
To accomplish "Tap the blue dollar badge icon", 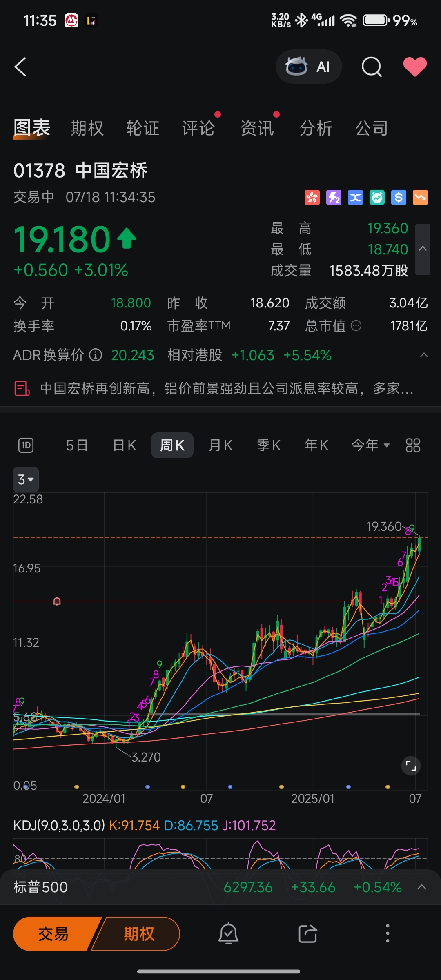I will (399, 198).
